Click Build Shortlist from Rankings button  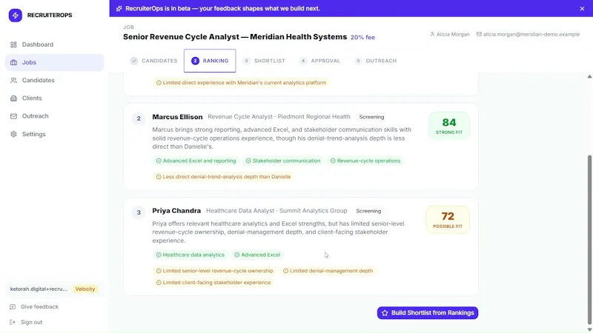tap(428, 312)
